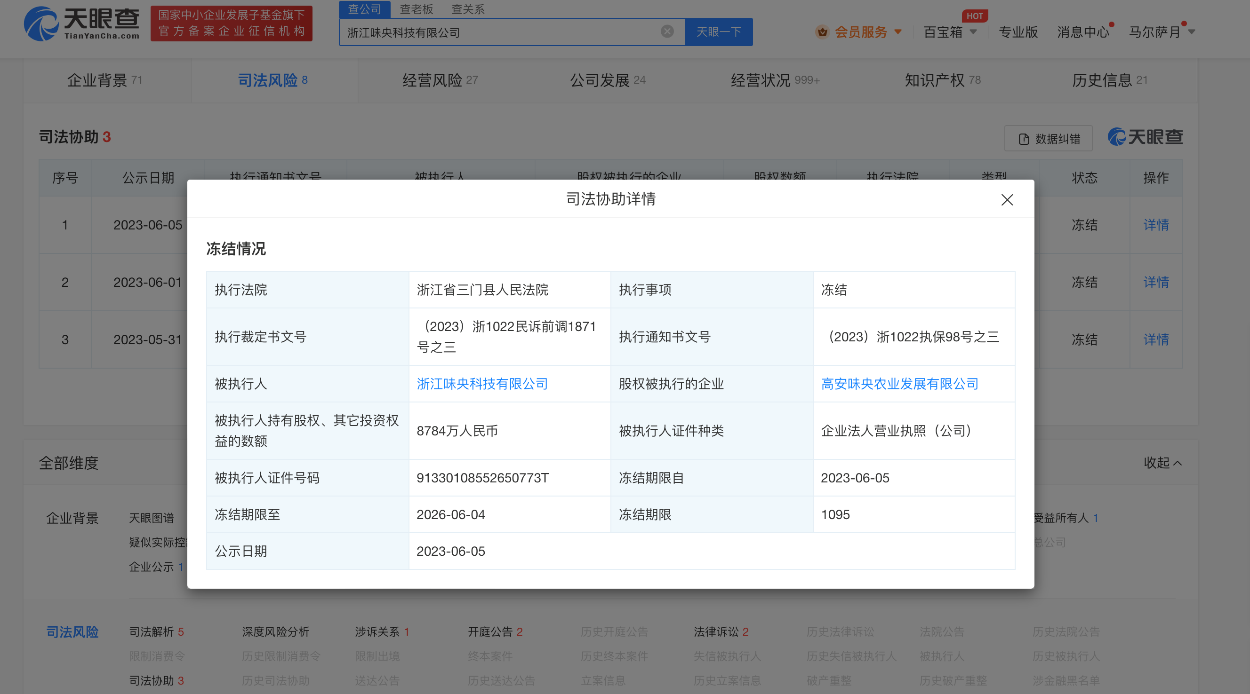The width and height of the screenshot is (1250, 694).
Task: Click the 数据纠错 button
Action: [x=1048, y=139]
